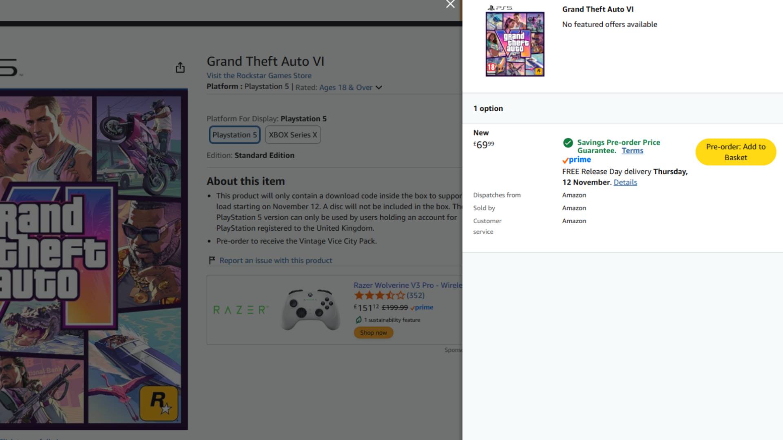Open Razer Wolverine V3 Pro sponsored link
The height and width of the screenshot is (440, 783).
(408, 285)
